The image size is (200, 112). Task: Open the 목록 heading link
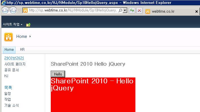[x=8, y=88]
